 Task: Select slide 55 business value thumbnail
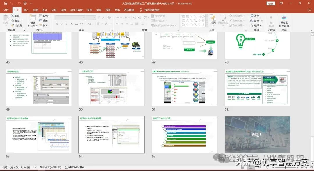(184, 135)
